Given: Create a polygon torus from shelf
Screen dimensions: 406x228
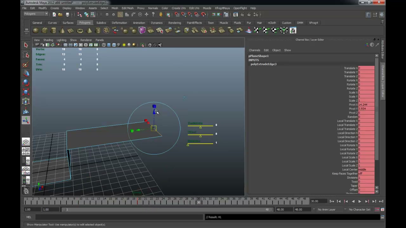Looking at the screenshot, I should click(80, 30).
